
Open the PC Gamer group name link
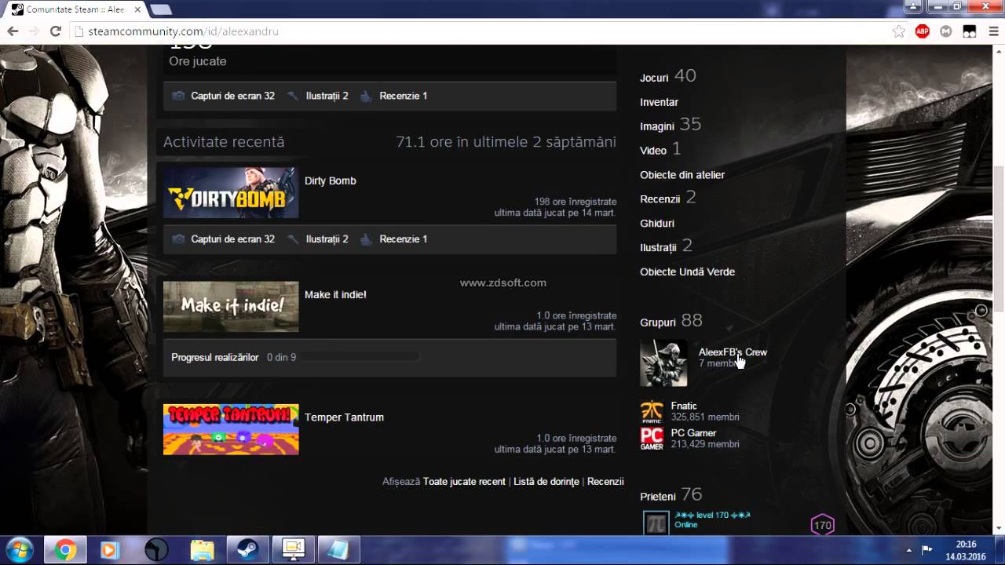693,432
